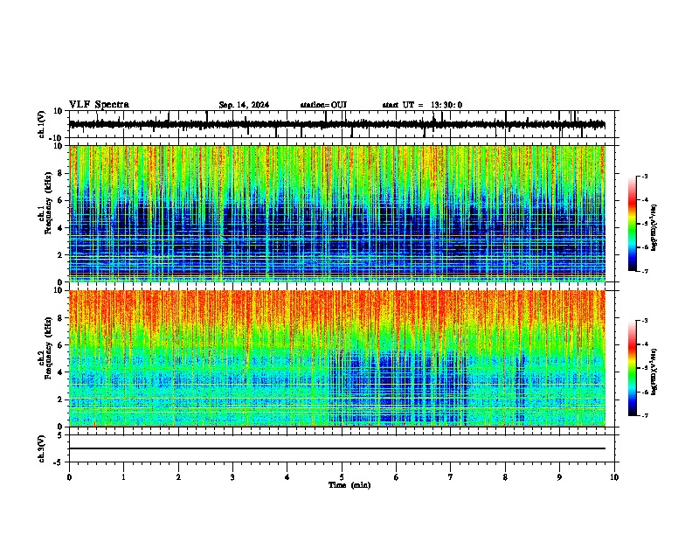
Task: Click the "2" minute time axis tick label
Action: [178, 477]
